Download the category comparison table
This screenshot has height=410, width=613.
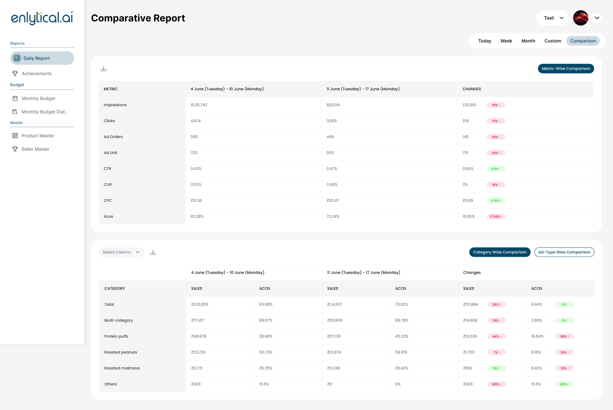(153, 252)
